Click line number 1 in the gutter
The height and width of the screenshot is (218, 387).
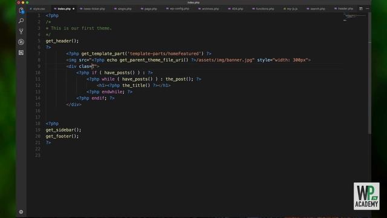tap(39, 16)
